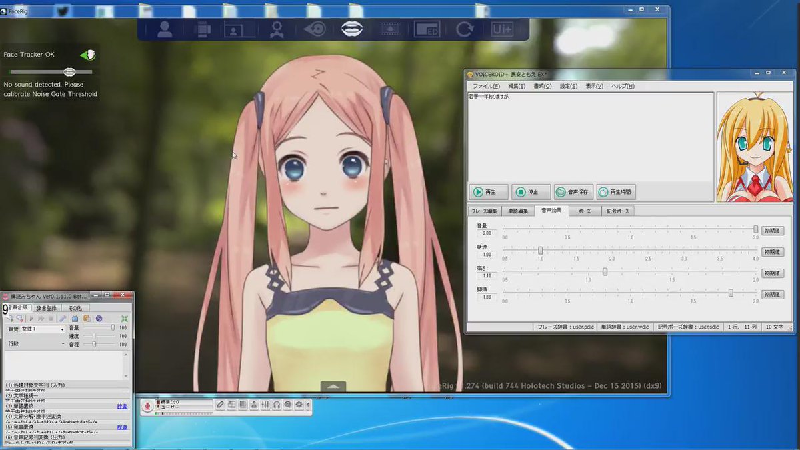800x450 pixels.
Task: Switch to the 単語編集 tab
Action: (517, 211)
